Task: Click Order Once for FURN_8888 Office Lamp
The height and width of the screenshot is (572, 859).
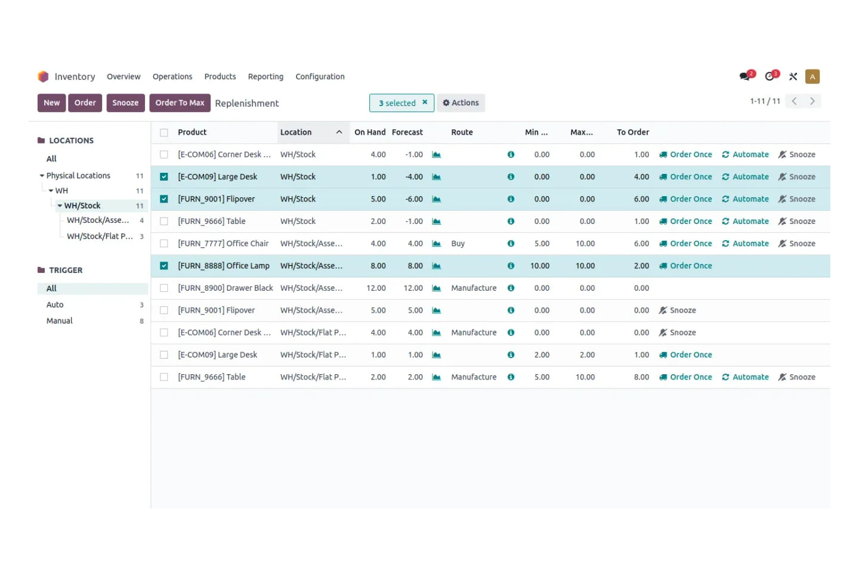Action: click(x=685, y=266)
